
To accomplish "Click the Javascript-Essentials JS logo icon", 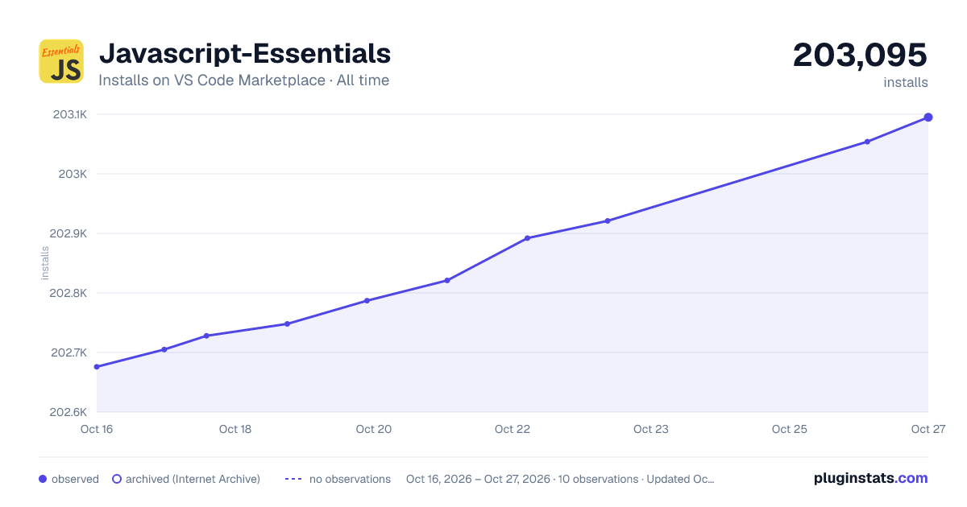I will pos(61,61).
